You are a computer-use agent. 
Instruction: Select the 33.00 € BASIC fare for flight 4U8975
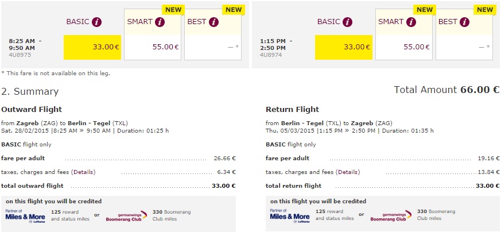click(92, 47)
